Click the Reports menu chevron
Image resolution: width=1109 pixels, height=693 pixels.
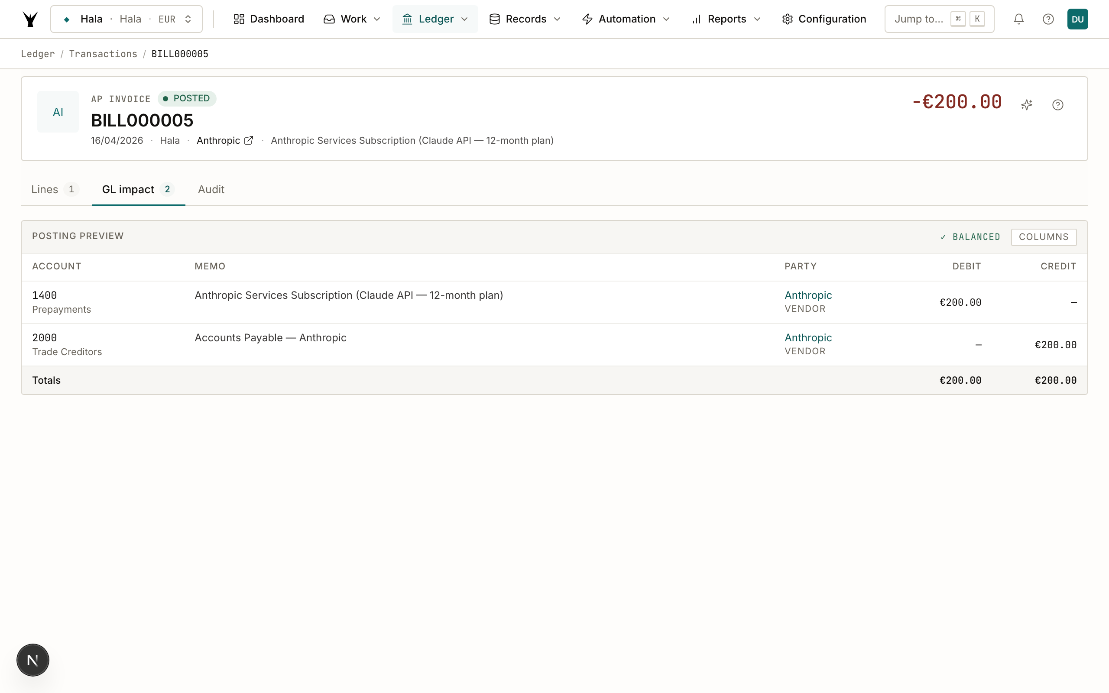(757, 19)
